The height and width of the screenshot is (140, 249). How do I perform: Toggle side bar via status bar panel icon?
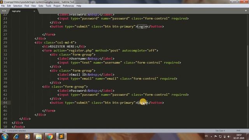coord(4,131)
